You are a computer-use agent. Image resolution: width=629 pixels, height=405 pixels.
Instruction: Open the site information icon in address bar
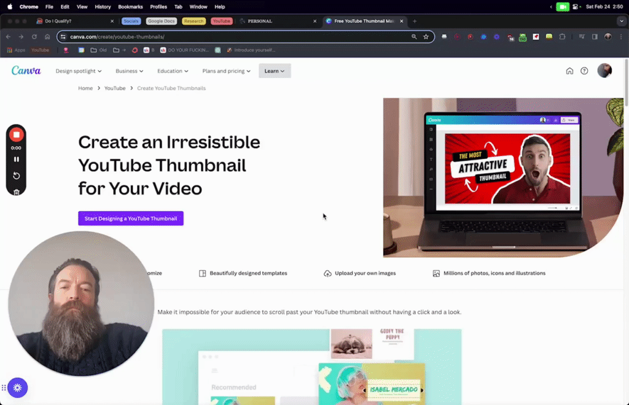click(x=63, y=36)
